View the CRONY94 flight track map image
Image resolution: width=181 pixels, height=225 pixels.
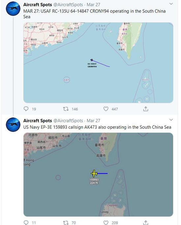click(x=98, y=63)
